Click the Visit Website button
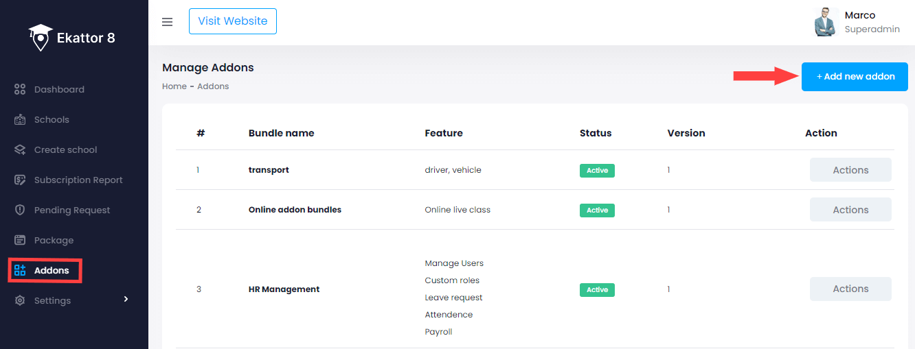Viewport: 915px width, 349px height. point(233,21)
